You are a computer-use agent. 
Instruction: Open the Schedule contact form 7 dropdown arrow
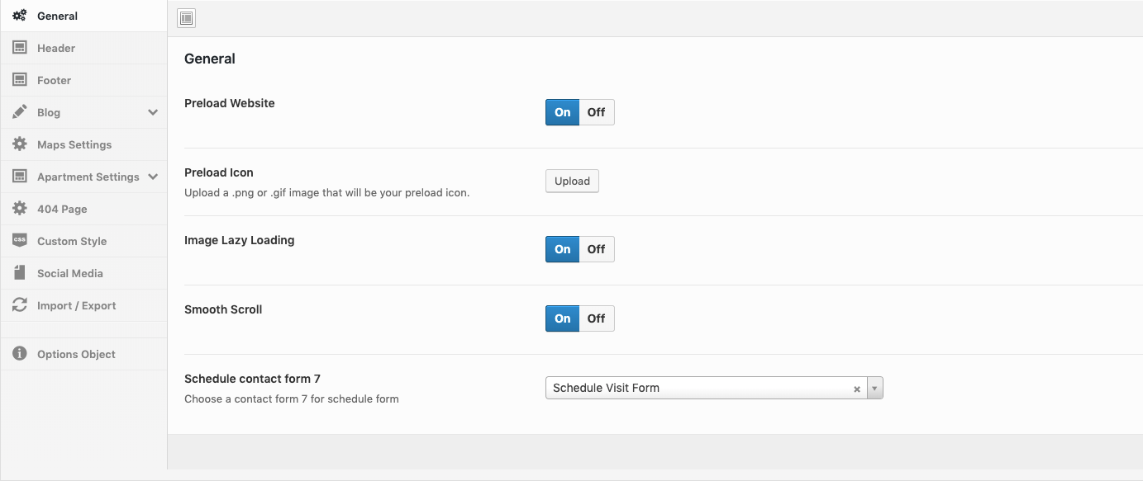875,388
